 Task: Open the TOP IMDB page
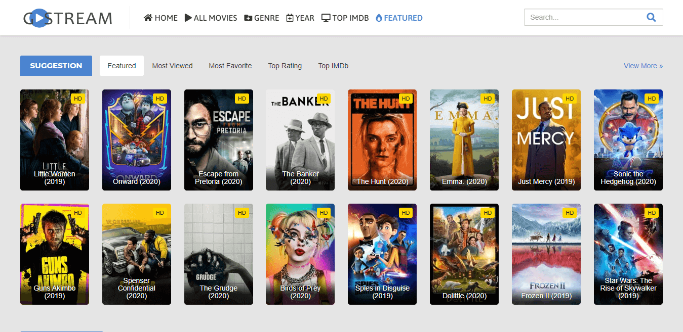pyautogui.click(x=345, y=18)
